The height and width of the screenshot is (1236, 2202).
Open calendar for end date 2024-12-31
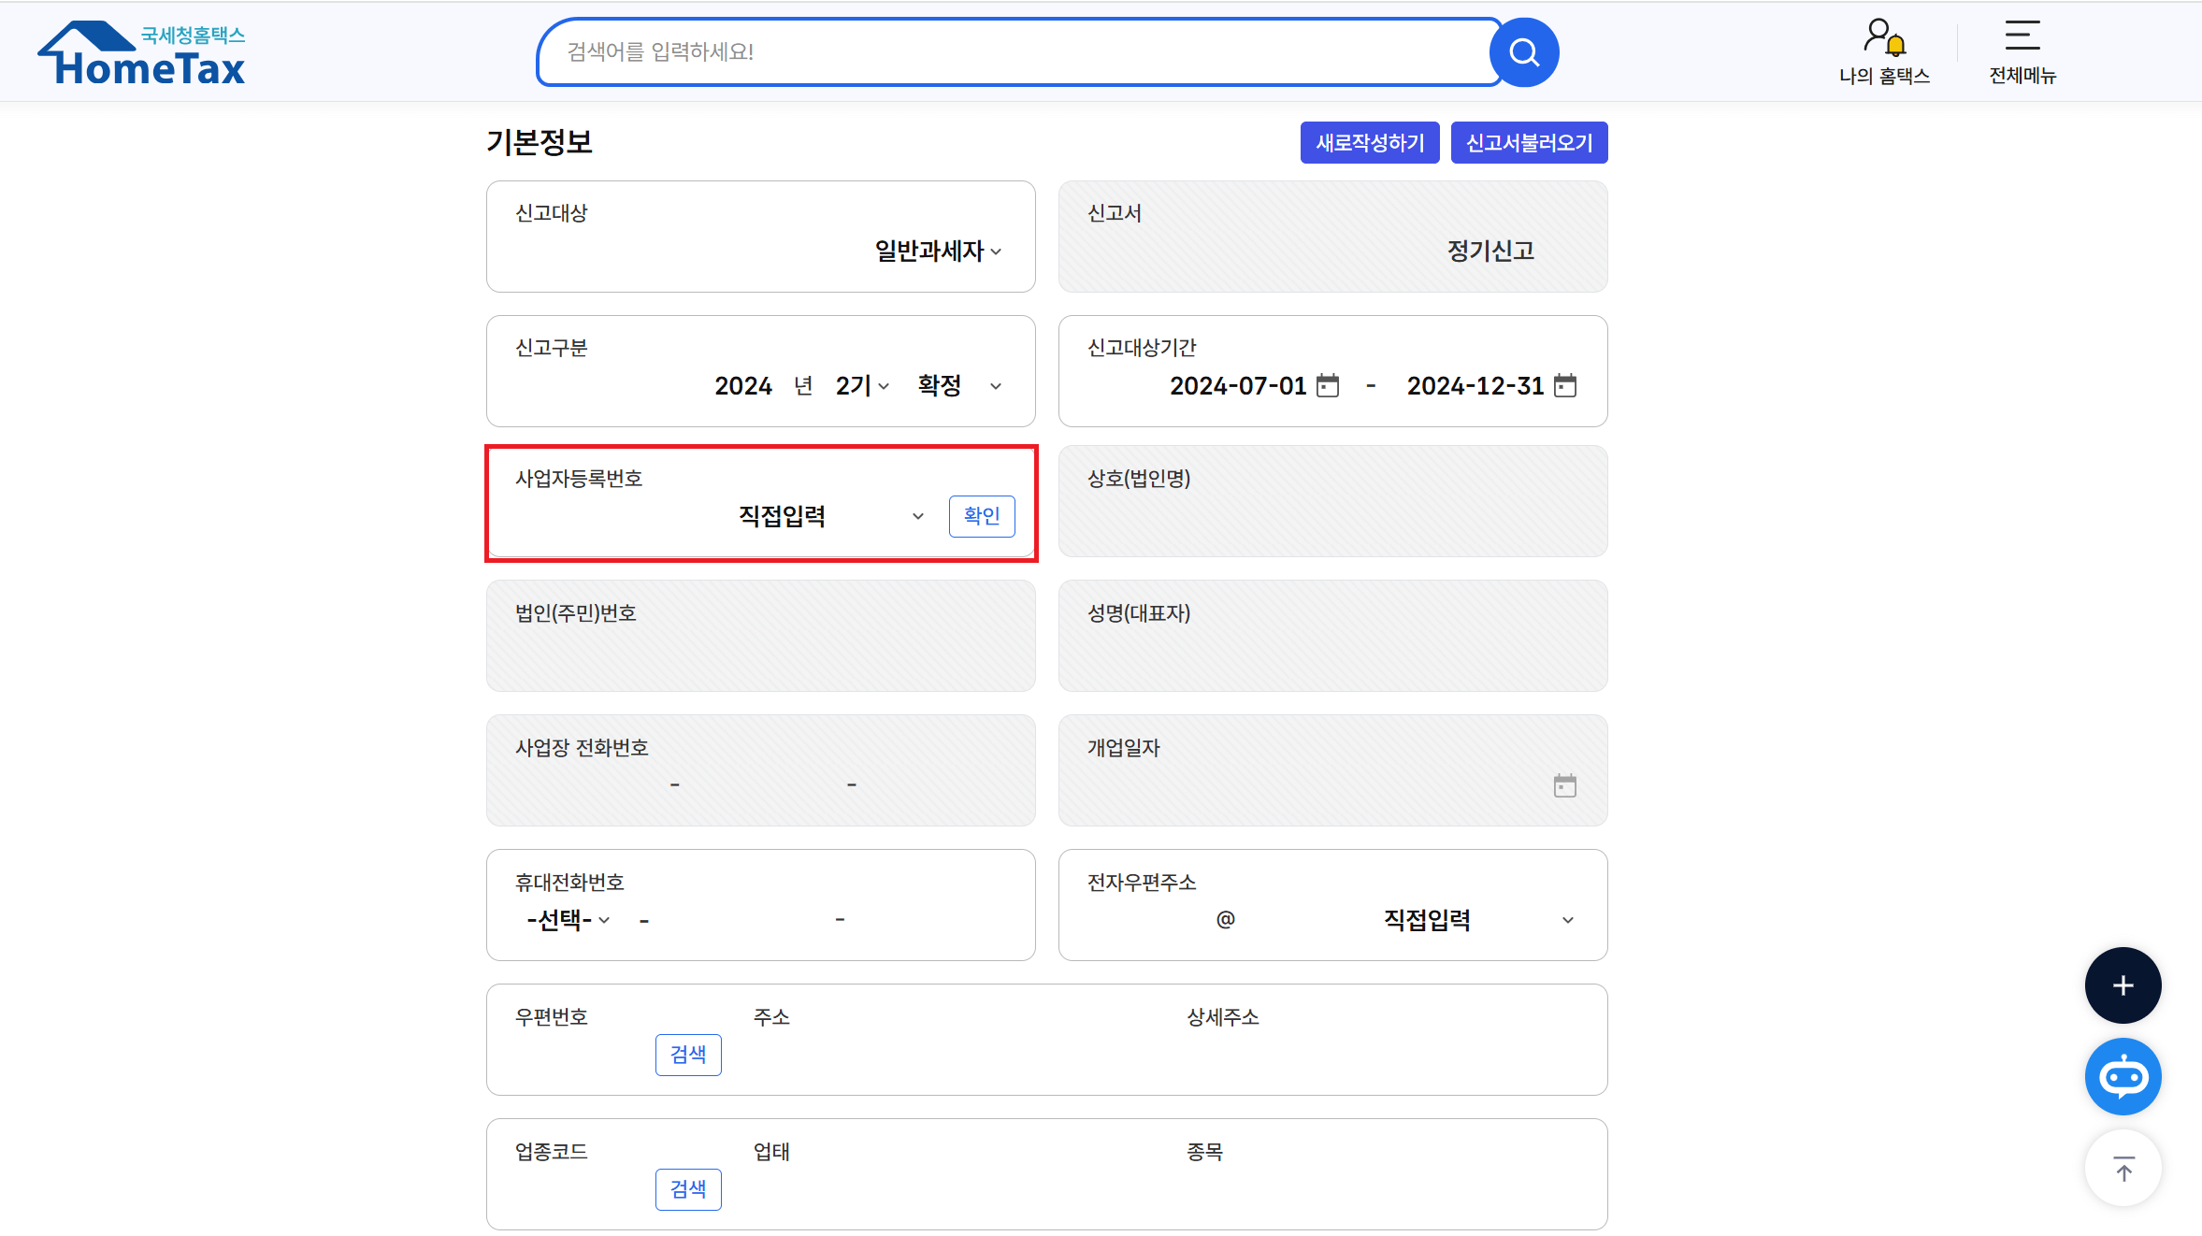coord(1564,385)
